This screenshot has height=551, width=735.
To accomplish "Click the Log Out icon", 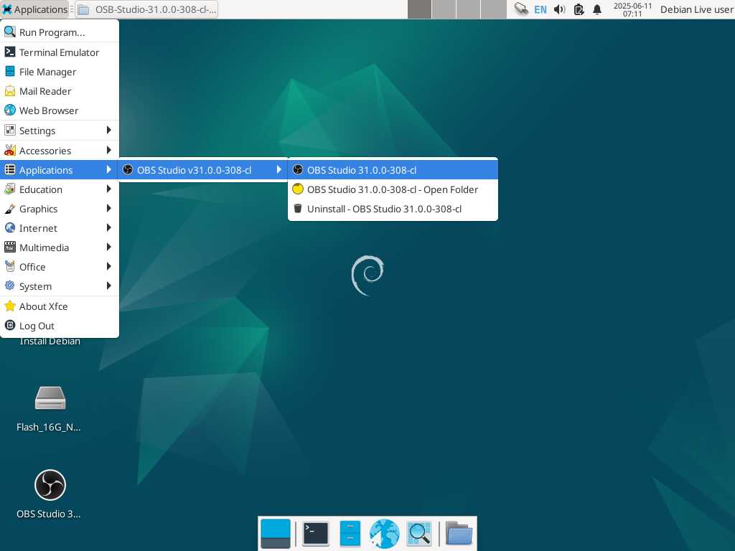I will (x=10, y=325).
